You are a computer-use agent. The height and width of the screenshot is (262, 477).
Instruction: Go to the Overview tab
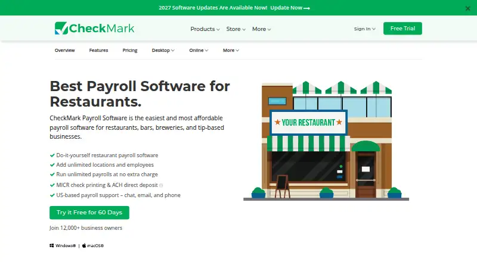coord(65,50)
